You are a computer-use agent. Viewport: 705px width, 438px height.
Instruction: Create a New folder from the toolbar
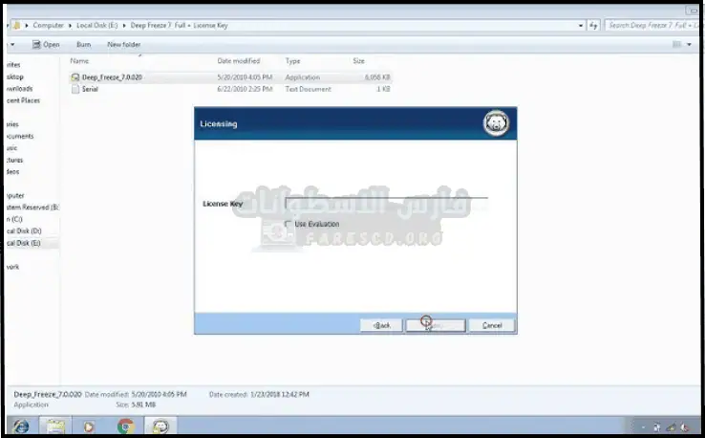tap(124, 44)
